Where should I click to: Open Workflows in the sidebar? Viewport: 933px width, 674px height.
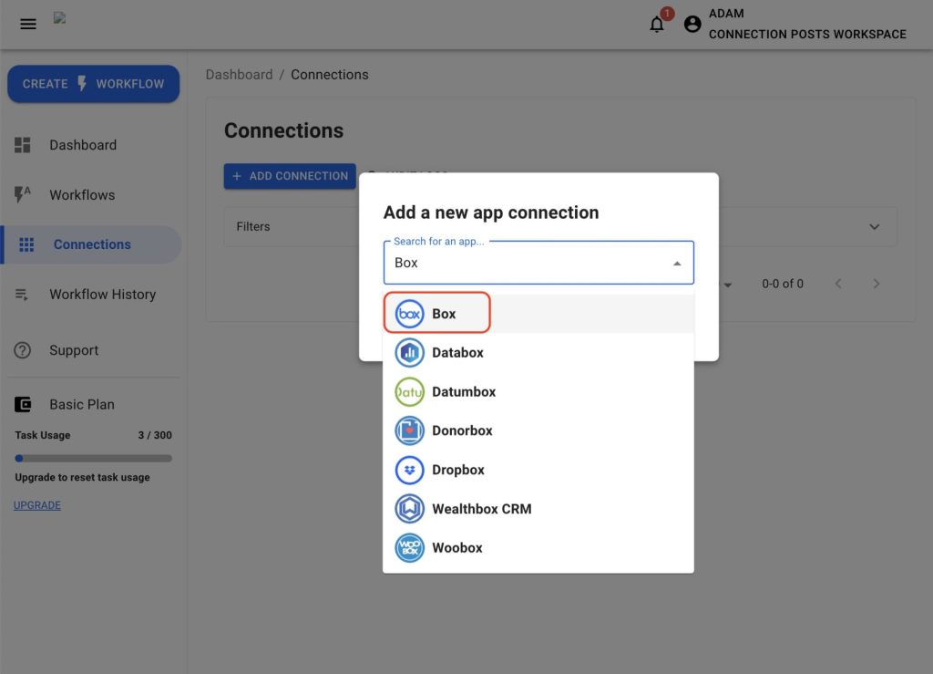[x=92, y=194]
